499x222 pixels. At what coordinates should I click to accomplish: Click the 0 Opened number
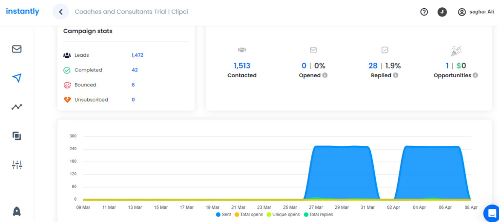(304, 66)
